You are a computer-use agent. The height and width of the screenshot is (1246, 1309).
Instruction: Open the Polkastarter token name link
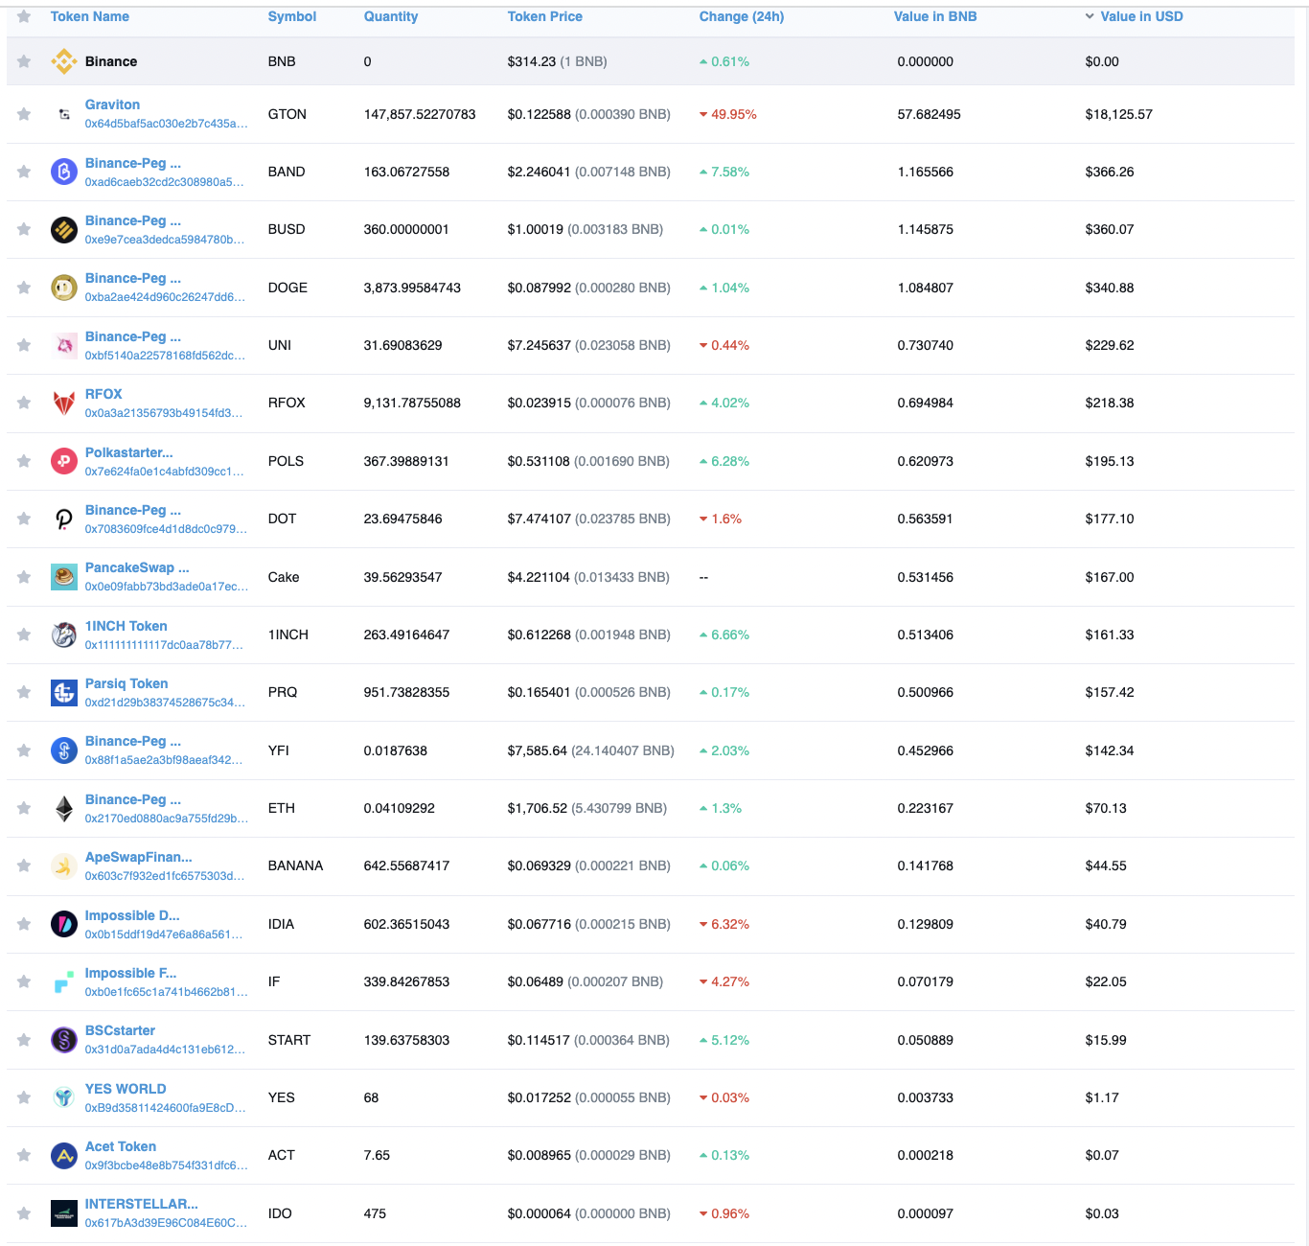(129, 452)
